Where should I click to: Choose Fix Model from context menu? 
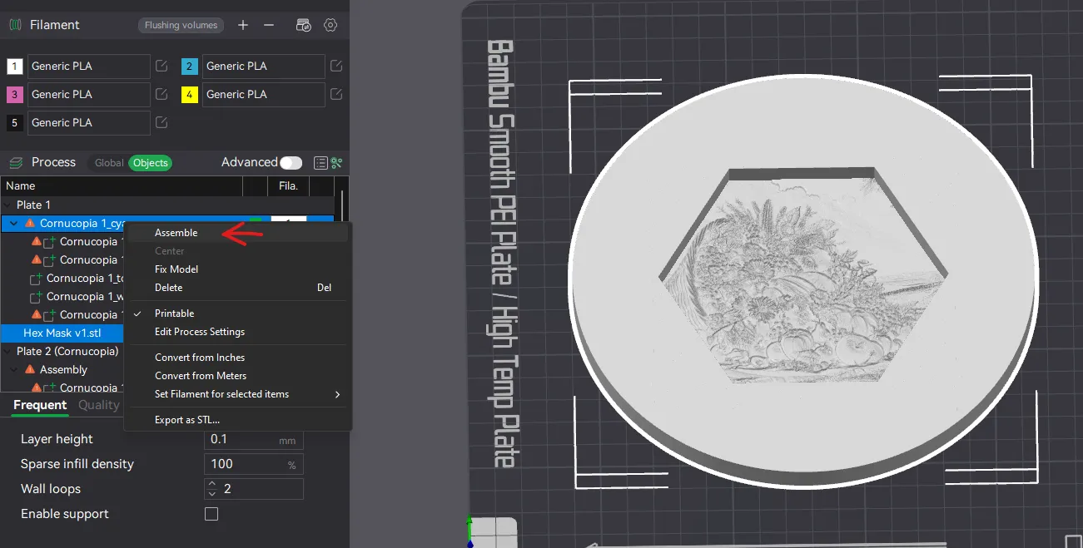point(237,269)
